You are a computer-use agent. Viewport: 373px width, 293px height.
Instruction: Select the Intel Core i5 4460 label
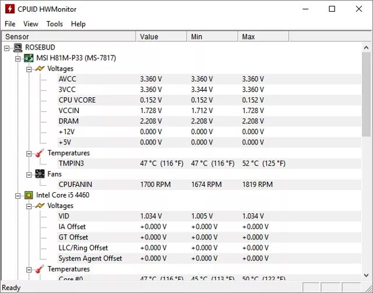tap(63, 195)
